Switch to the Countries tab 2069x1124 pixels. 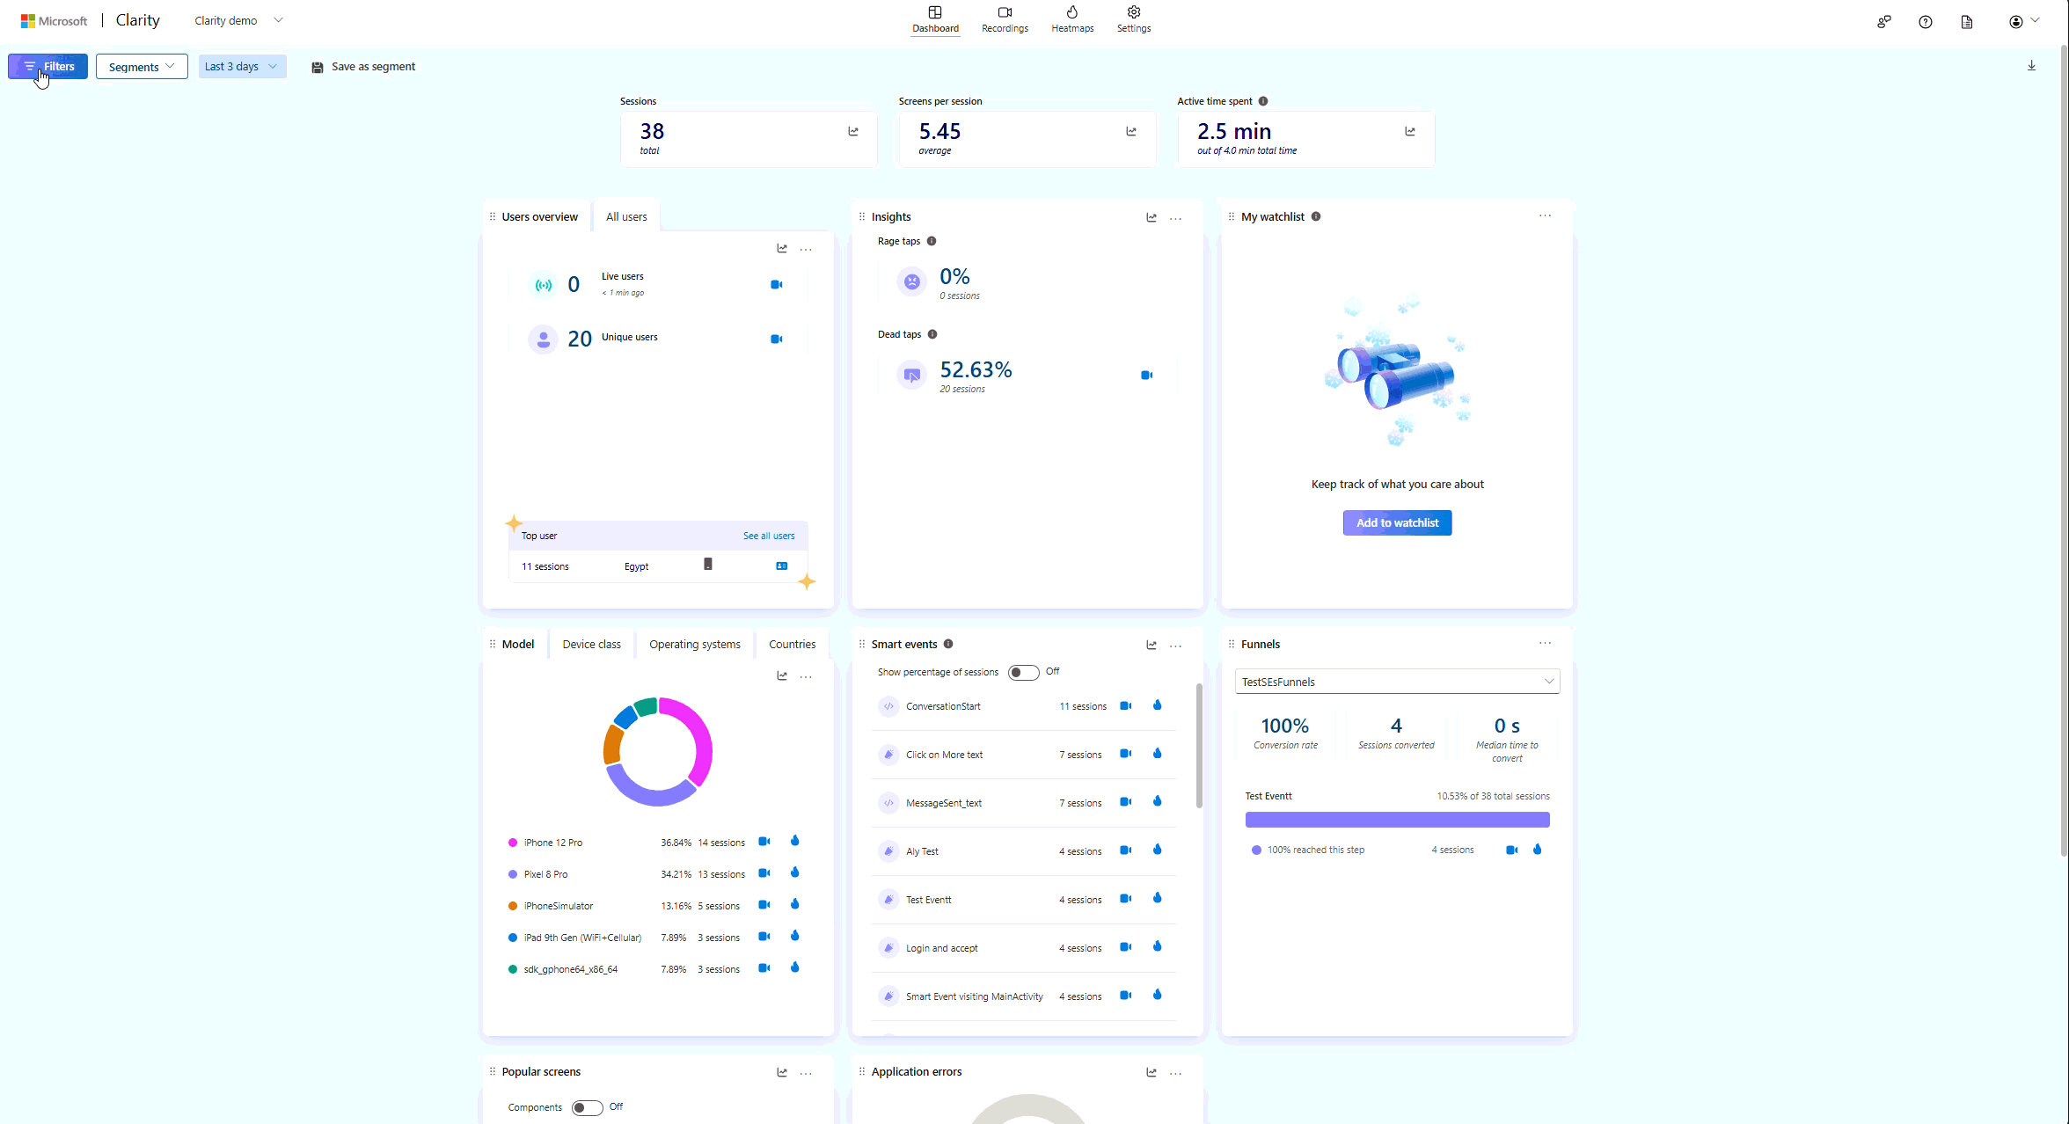[x=792, y=645]
